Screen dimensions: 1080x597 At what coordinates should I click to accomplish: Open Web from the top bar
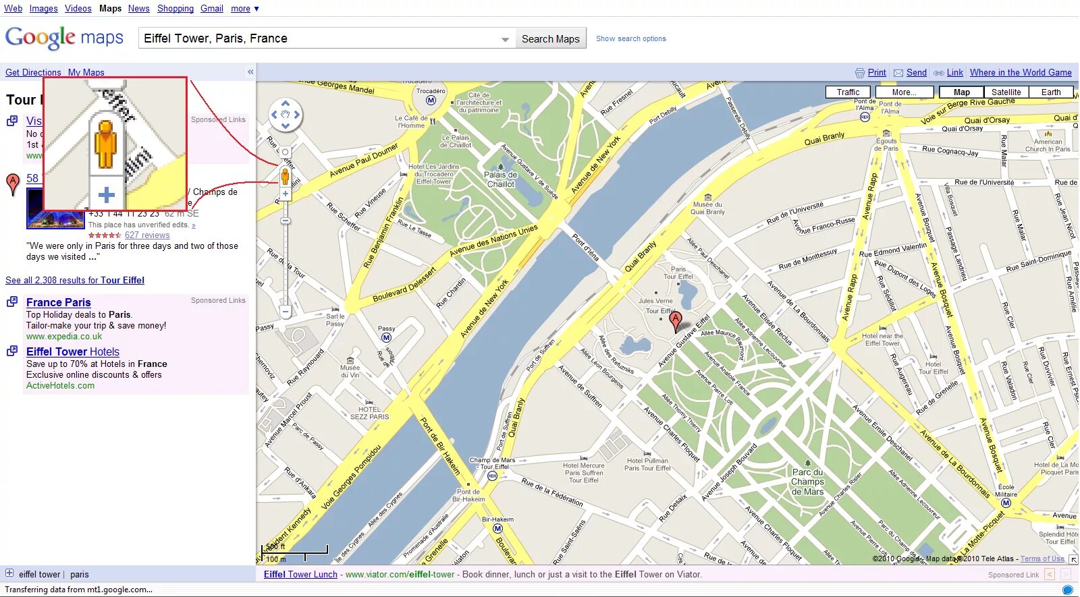[13, 9]
